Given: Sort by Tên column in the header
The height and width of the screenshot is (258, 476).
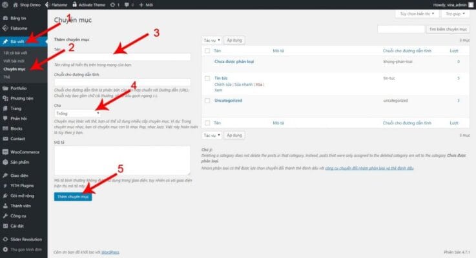Looking at the screenshot, I should [x=218, y=51].
